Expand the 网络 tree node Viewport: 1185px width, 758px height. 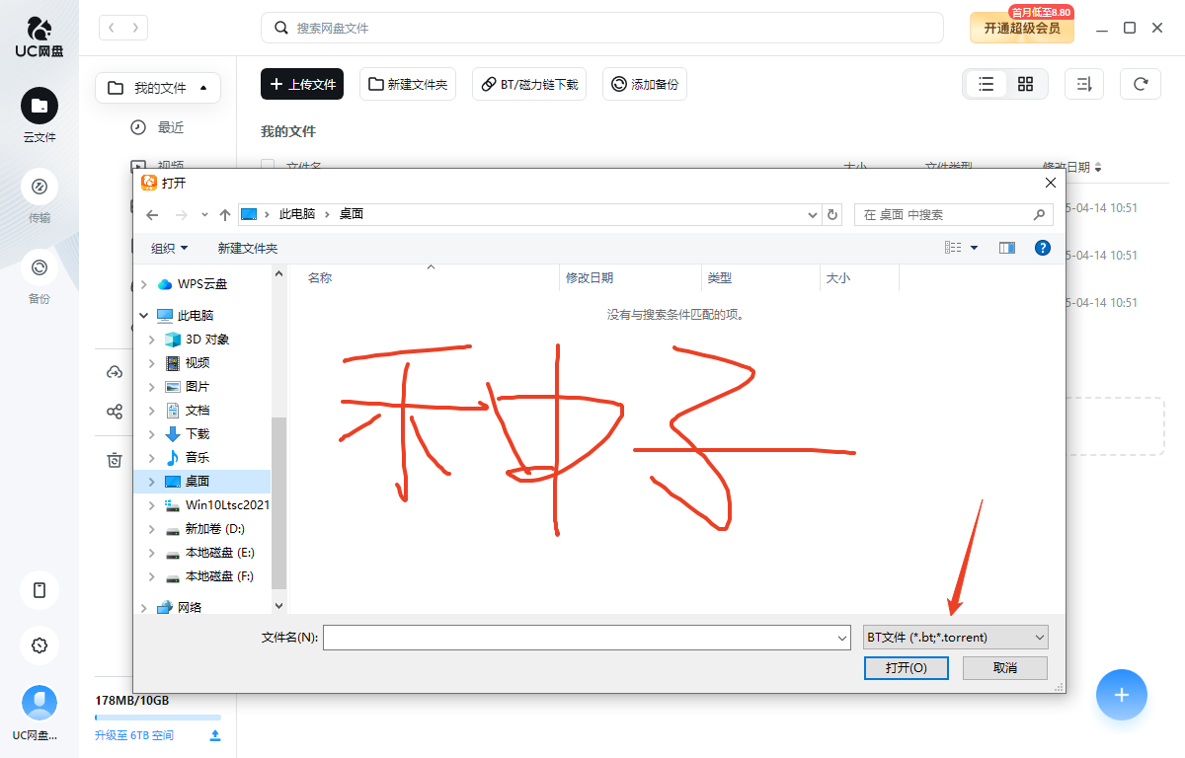(144, 607)
